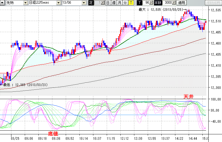
Task: Expand the 先物 product type dropdown
Action: click(25, 3)
